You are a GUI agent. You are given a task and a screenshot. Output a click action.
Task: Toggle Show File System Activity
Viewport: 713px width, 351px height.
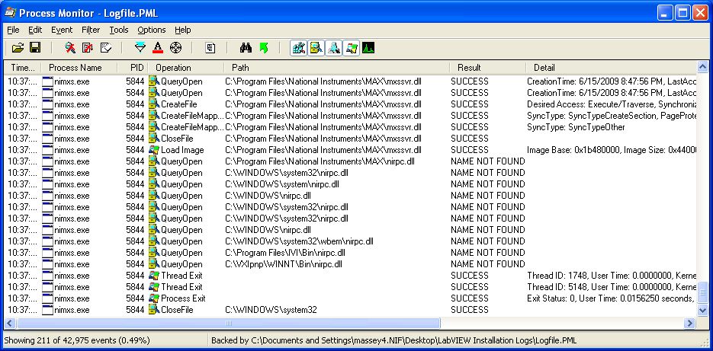click(316, 48)
